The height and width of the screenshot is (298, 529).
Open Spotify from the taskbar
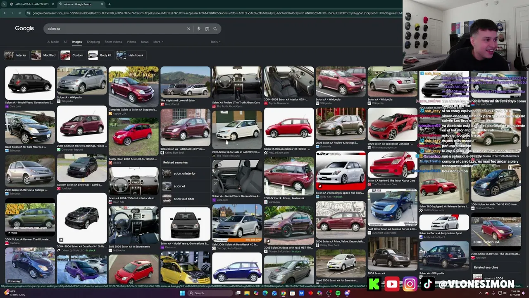[338, 293]
